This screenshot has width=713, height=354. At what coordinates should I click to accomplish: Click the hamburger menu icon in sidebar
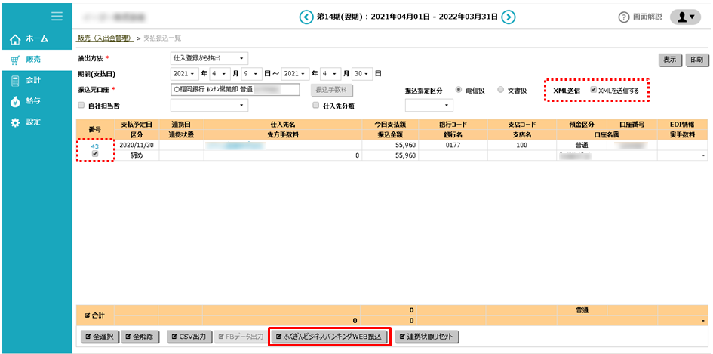(x=57, y=16)
